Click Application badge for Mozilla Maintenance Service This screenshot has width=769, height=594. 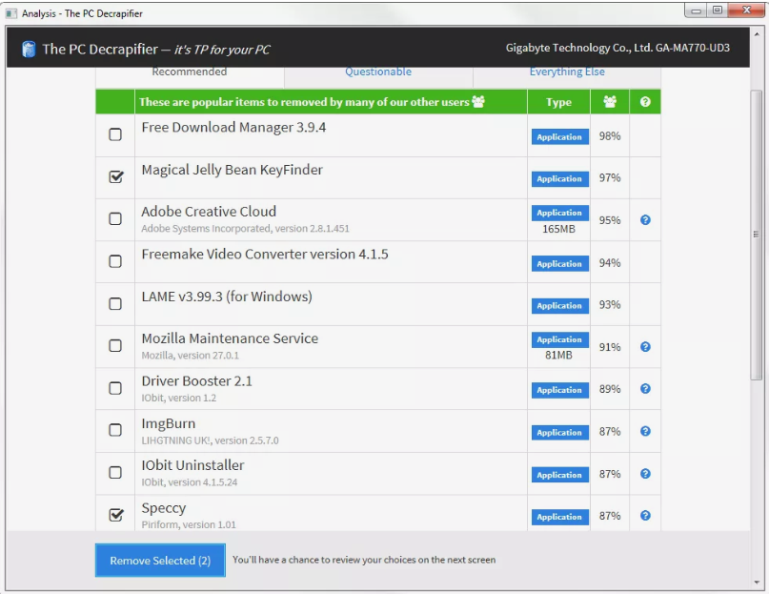click(x=559, y=339)
